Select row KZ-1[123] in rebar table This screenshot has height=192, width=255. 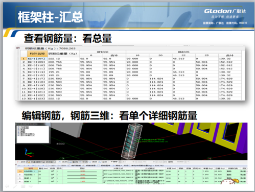point(131,99)
